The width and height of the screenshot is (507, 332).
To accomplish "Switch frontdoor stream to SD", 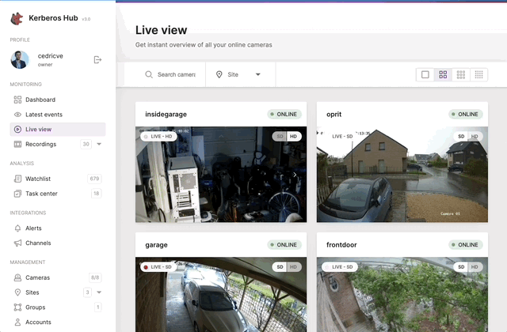I will tap(461, 267).
